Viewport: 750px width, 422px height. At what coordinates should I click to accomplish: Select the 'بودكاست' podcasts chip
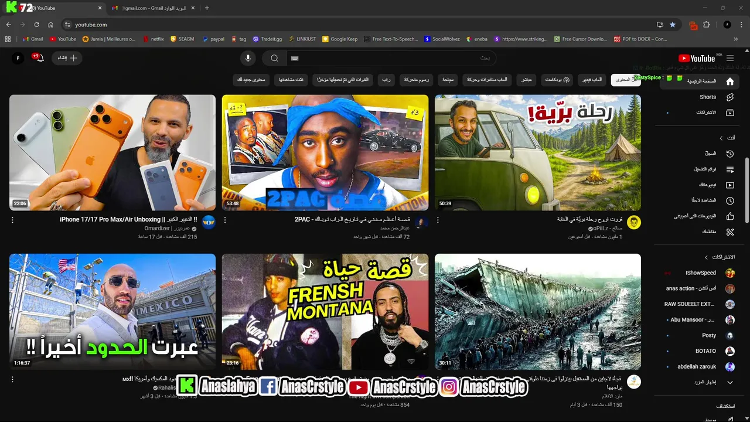pyautogui.click(x=557, y=80)
